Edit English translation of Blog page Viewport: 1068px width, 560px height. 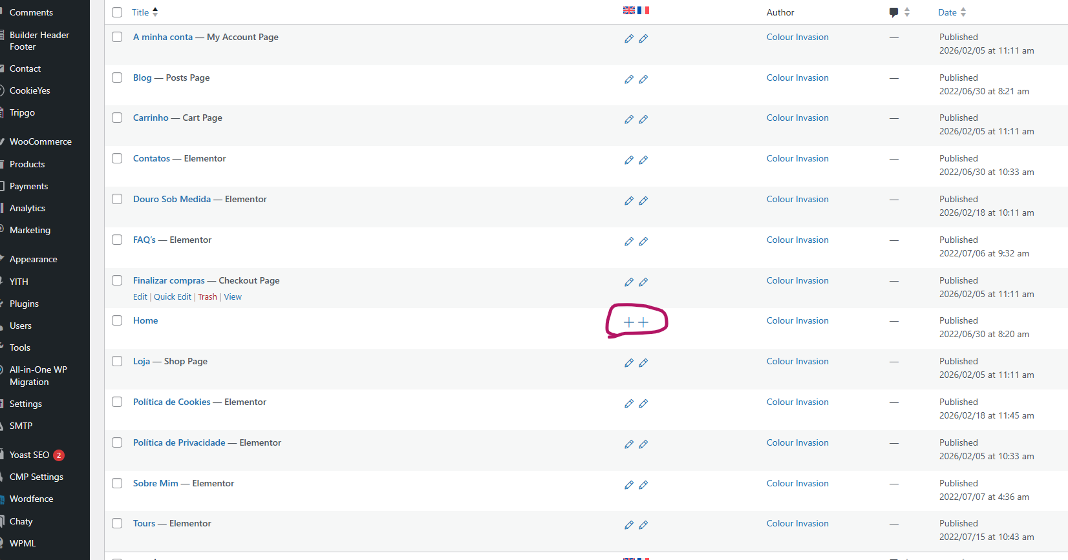pos(628,79)
